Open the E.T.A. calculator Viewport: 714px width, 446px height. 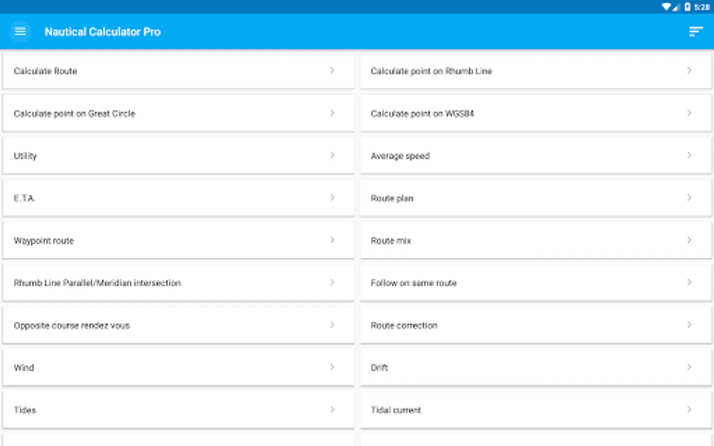pyautogui.click(x=25, y=198)
